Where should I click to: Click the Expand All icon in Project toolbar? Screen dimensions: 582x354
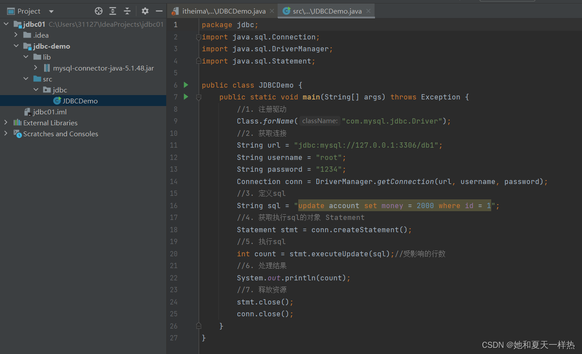(113, 11)
